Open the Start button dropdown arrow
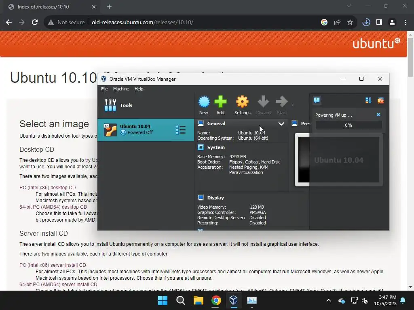The height and width of the screenshot is (310, 414). (x=293, y=105)
